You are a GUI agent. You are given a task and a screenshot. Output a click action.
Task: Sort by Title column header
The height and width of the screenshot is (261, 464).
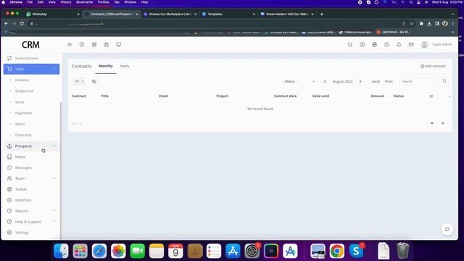coord(104,96)
